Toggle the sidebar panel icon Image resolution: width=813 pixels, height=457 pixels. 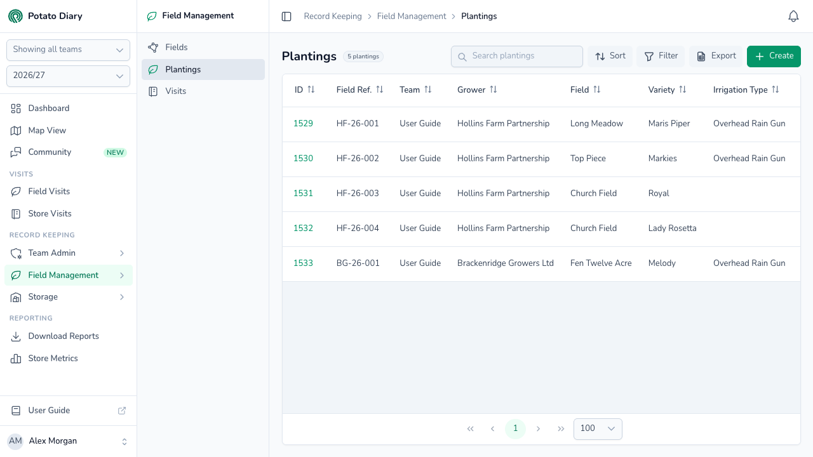(286, 17)
